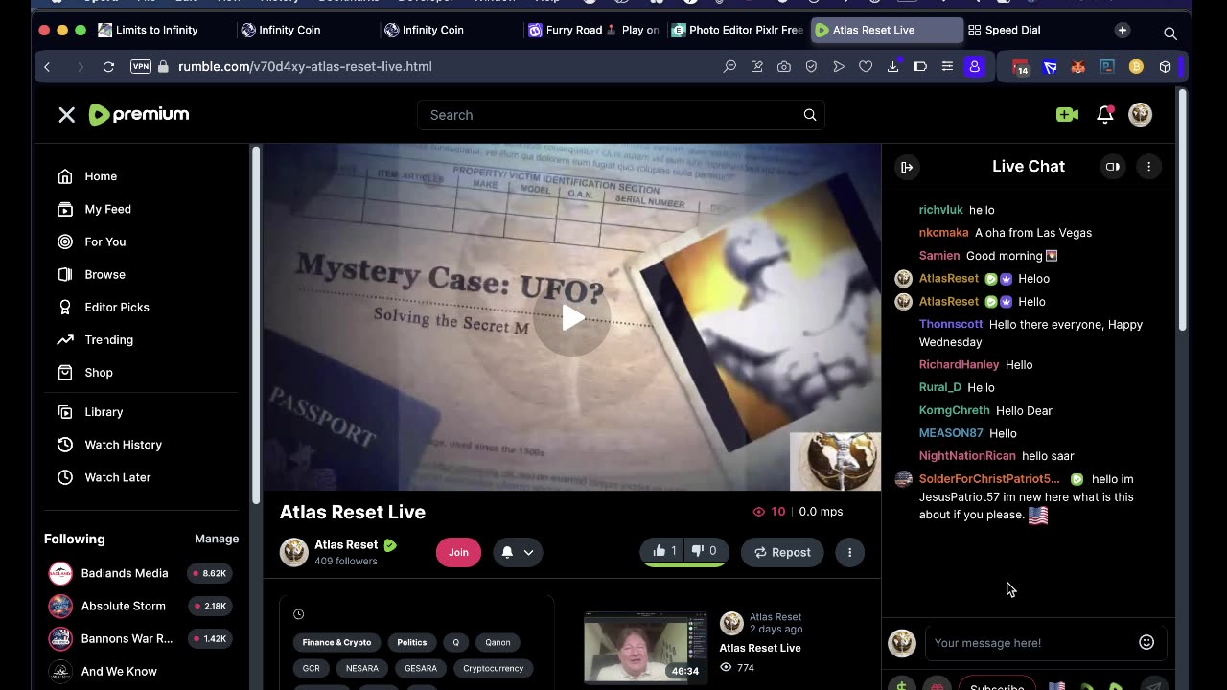Open Watch History in the sidebar

coord(123,445)
